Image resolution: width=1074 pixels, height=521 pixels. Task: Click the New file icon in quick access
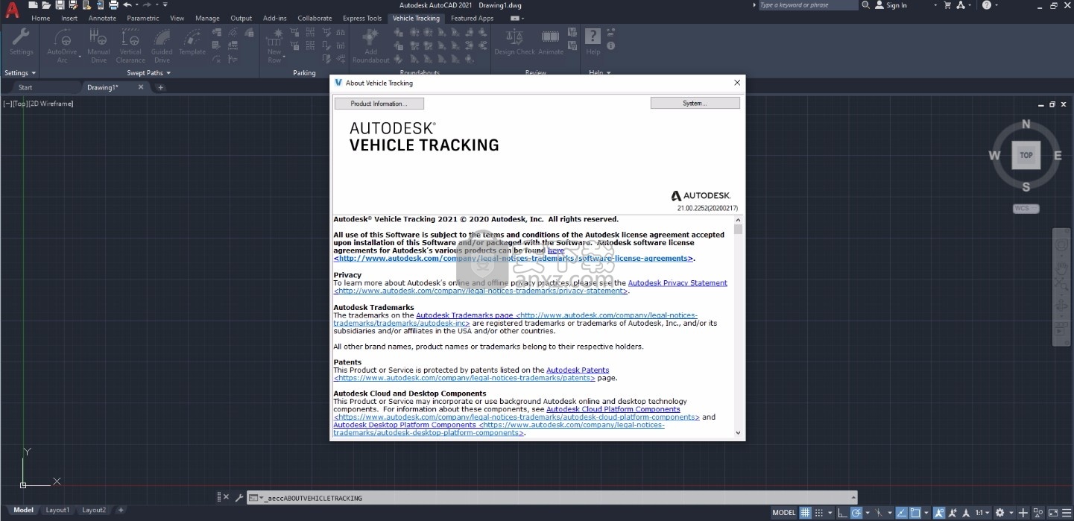coord(33,5)
